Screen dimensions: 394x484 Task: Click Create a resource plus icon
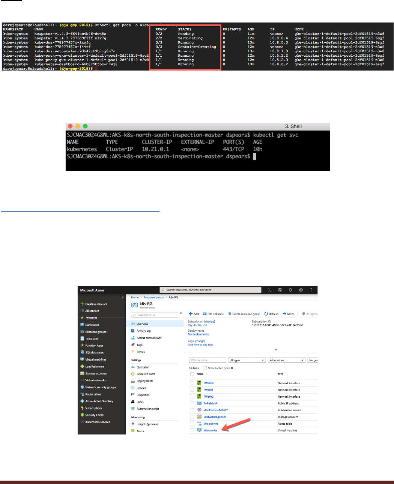(x=82, y=304)
